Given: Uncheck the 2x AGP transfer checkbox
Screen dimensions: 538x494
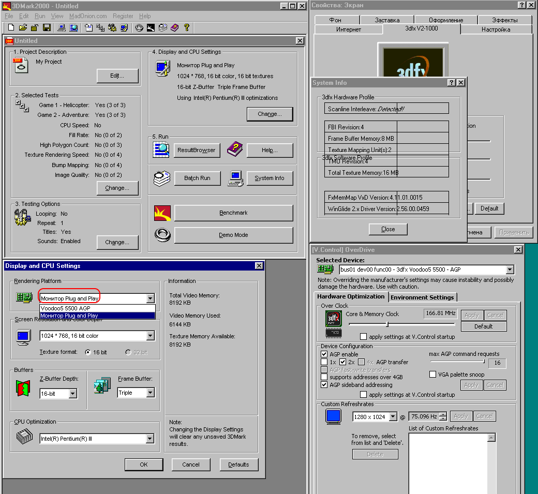Looking at the screenshot, I should [x=342, y=362].
